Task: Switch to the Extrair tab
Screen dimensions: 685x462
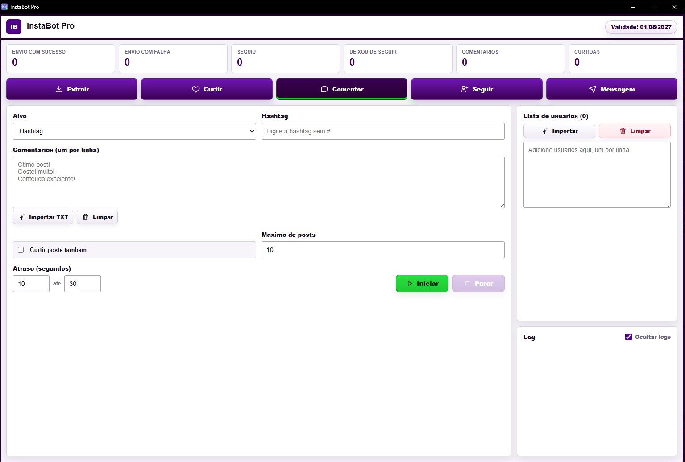Action: (72, 89)
